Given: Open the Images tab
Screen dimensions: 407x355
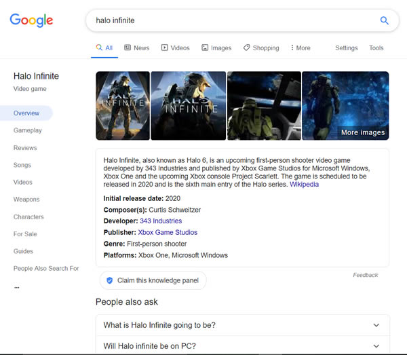Looking at the screenshot, I should tap(216, 48).
